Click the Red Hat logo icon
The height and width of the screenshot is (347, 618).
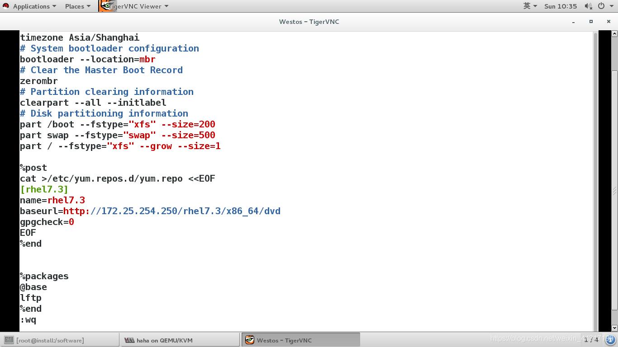click(6, 6)
